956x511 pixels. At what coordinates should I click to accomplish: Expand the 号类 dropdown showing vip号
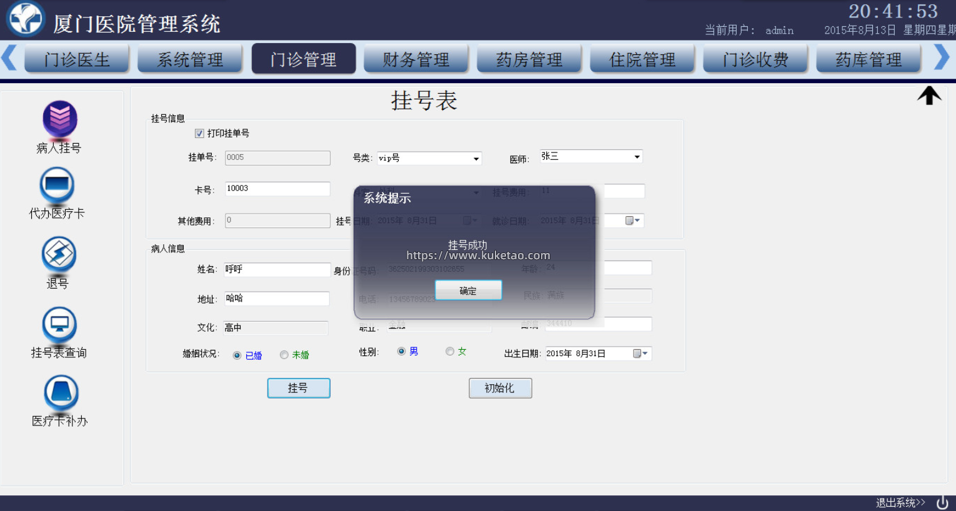tap(476, 159)
